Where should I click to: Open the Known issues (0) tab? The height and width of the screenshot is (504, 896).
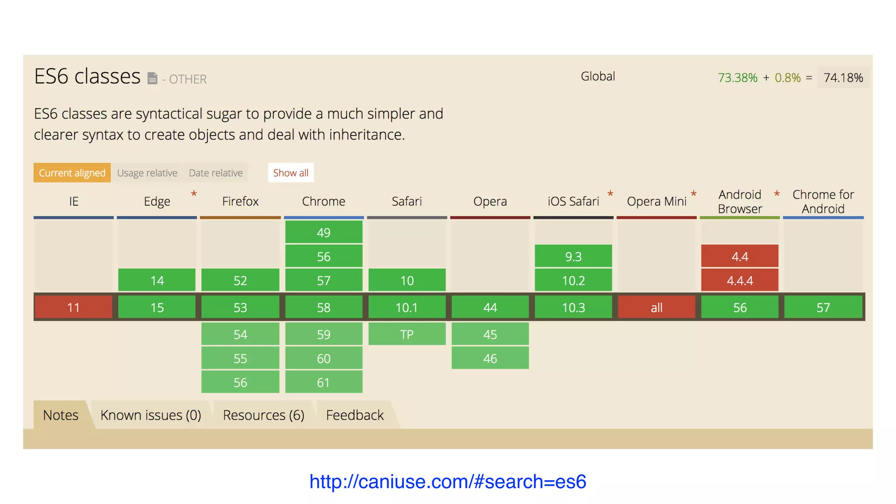150,415
